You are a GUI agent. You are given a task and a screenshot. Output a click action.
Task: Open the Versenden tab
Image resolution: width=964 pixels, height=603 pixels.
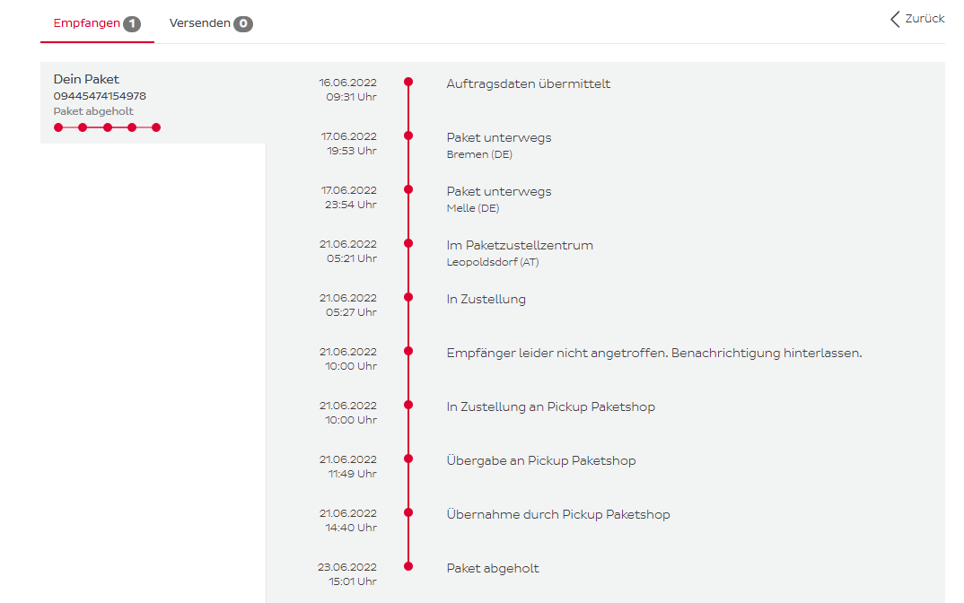pos(199,23)
